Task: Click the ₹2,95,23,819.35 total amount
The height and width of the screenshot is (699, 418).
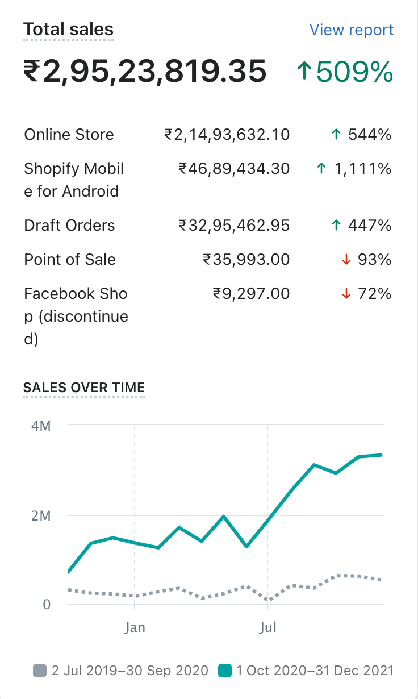Action: pos(145,72)
